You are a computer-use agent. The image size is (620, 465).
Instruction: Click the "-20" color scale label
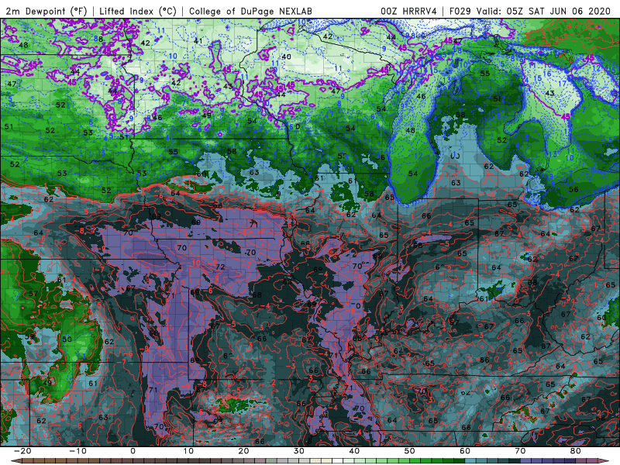pyautogui.click(x=22, y=451)
